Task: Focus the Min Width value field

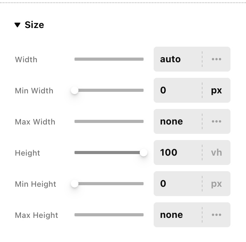Action: click(177, 90)
